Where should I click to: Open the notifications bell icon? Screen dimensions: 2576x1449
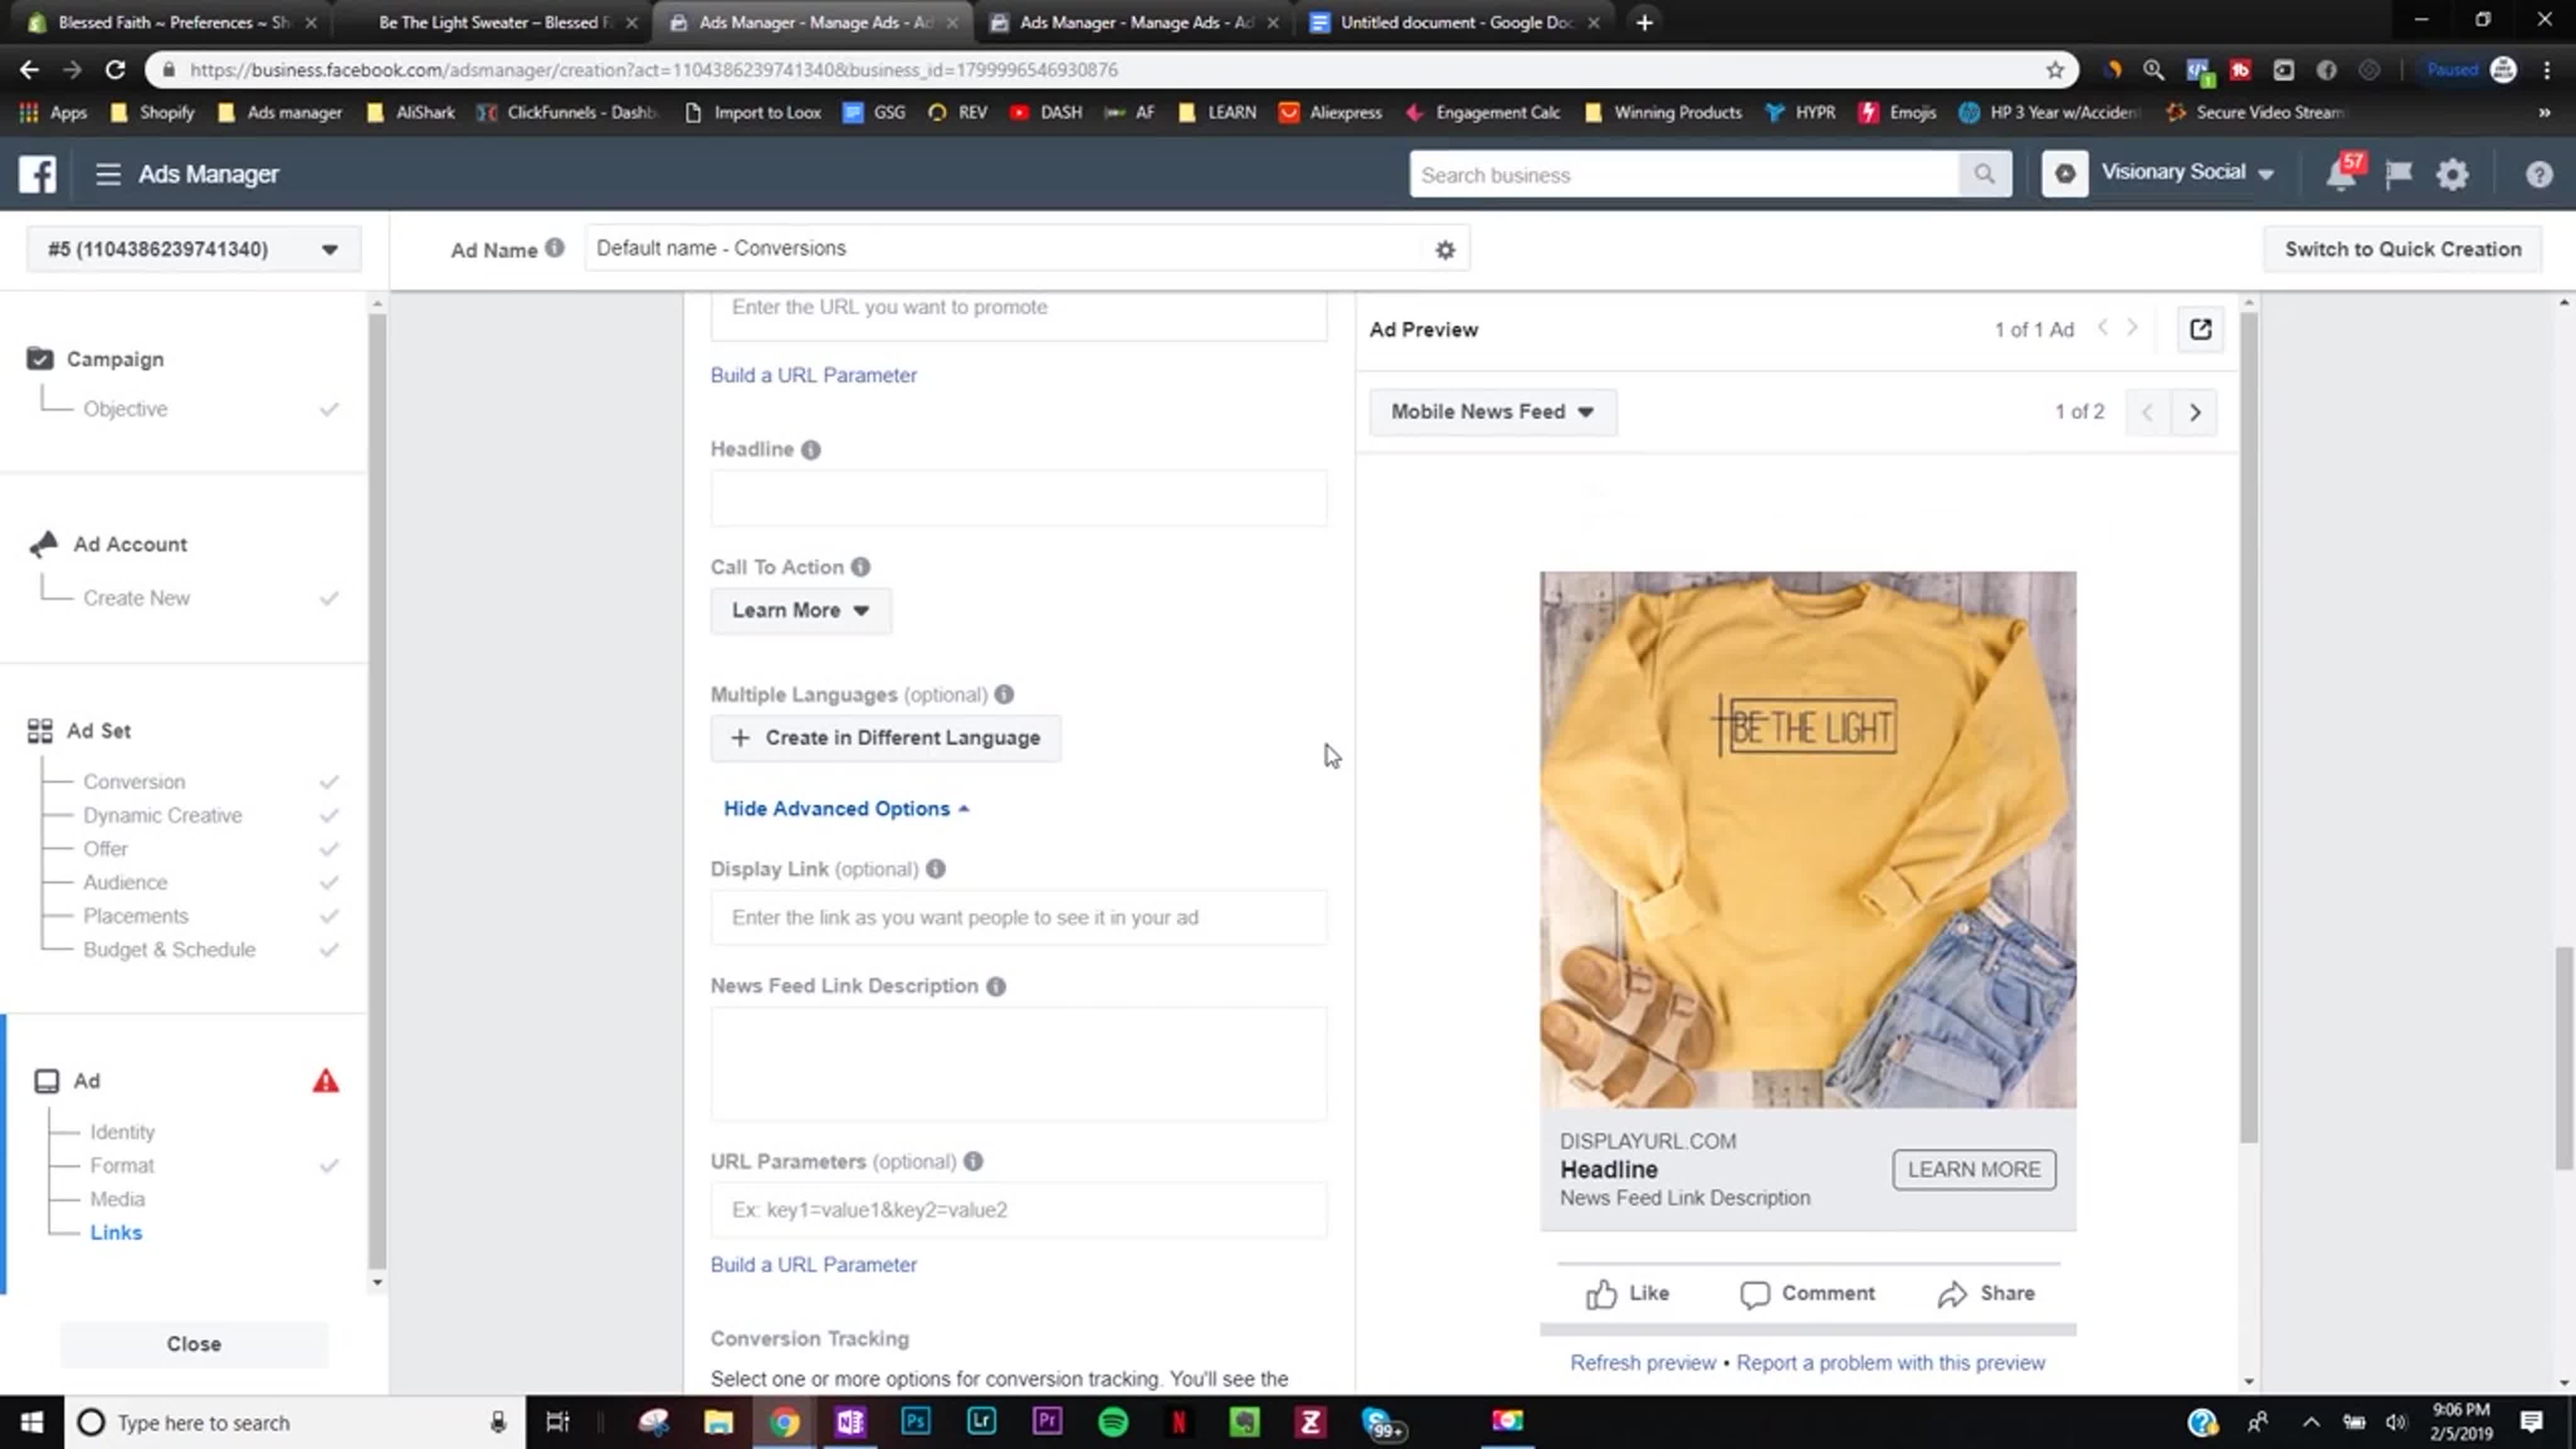2340,174
